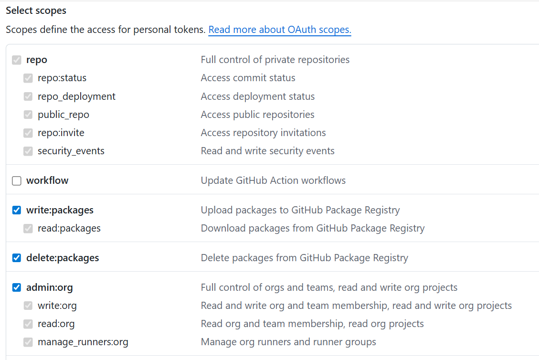Click 'Full control of orgs and teams' description

[x=329, y=287]
